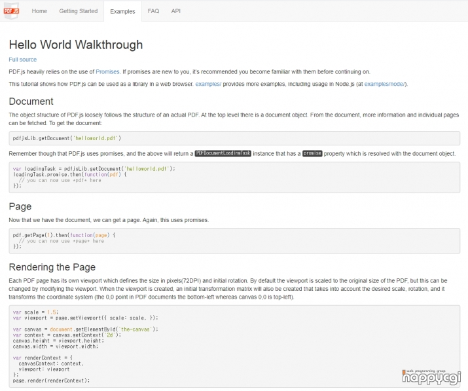Viewport: 468px width, 391px height.
Task: Click the document.getElementById('the-canvas') line
Action: 85,329
